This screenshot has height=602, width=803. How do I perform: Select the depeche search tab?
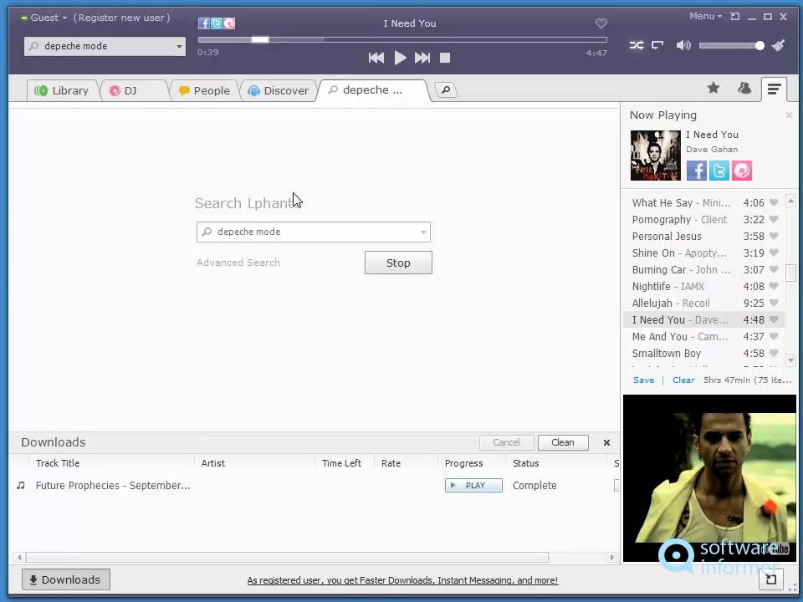373,90
